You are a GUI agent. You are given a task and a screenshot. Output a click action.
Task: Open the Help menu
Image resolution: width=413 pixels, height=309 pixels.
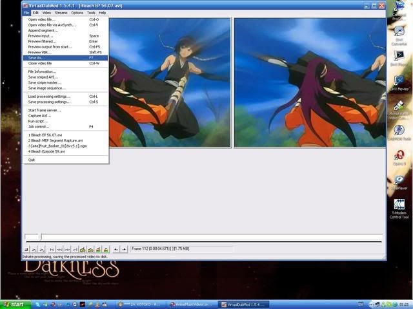point(102,13)
